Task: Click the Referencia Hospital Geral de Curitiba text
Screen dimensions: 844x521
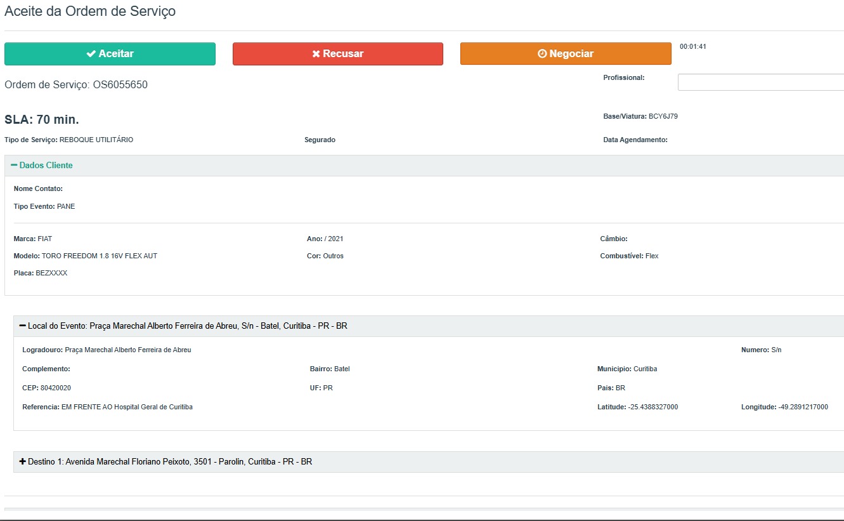Action: [126, 407]
